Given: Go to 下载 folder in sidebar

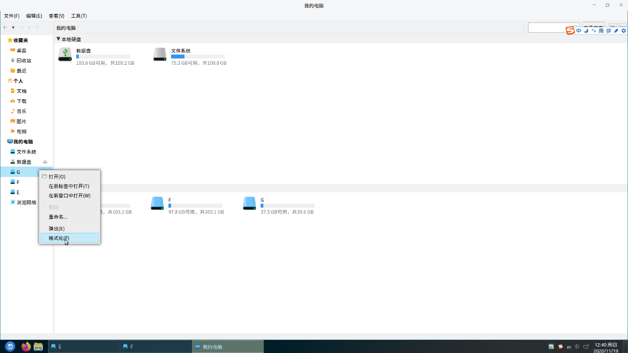Looking at the screenshot, I should click(21, 101).
